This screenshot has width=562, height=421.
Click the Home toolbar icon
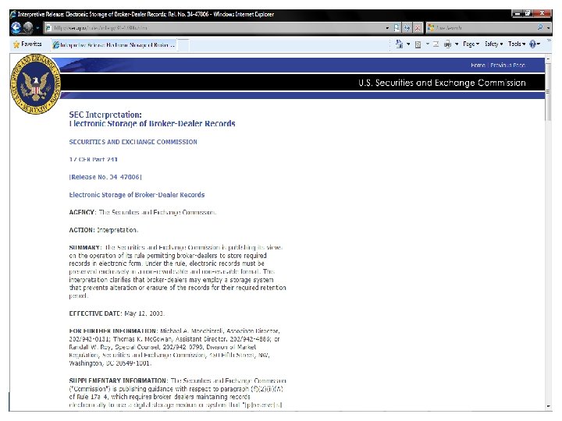tap(399, 44)
